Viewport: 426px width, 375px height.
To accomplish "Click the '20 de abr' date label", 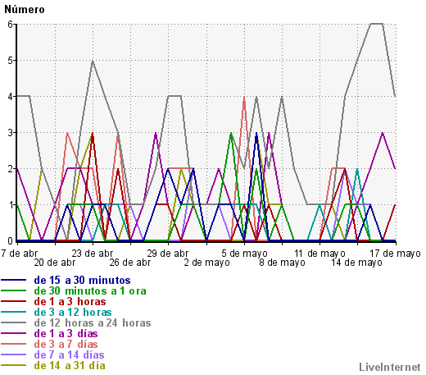I will (x=55, y=263).
